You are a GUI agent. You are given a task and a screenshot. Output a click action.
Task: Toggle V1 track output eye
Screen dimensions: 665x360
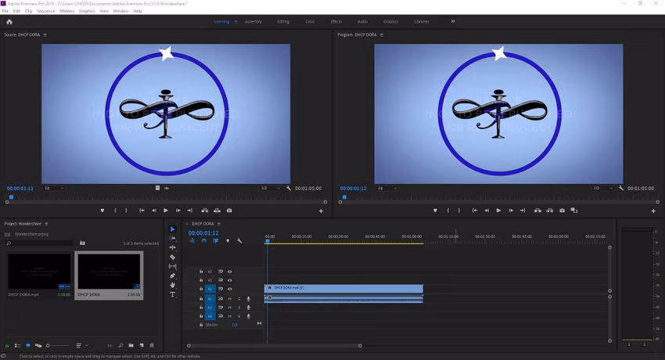pos(230,289)
